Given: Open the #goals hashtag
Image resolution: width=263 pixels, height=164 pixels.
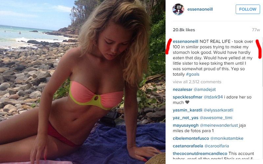Looking at the screenshot, I should (x=193, y=74).
